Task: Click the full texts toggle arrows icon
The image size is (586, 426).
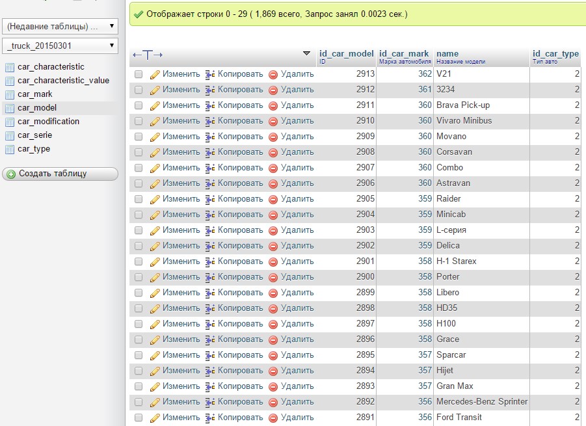Action: coord(148,55)
